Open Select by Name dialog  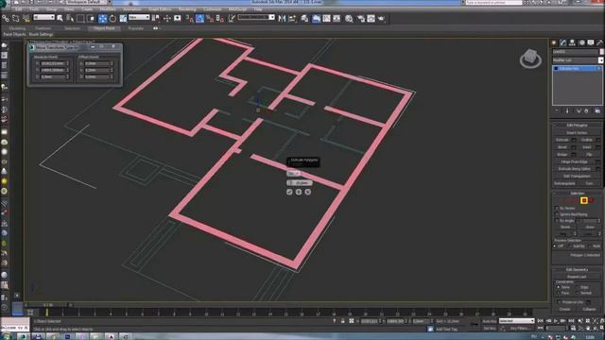[x=70, y=18]
